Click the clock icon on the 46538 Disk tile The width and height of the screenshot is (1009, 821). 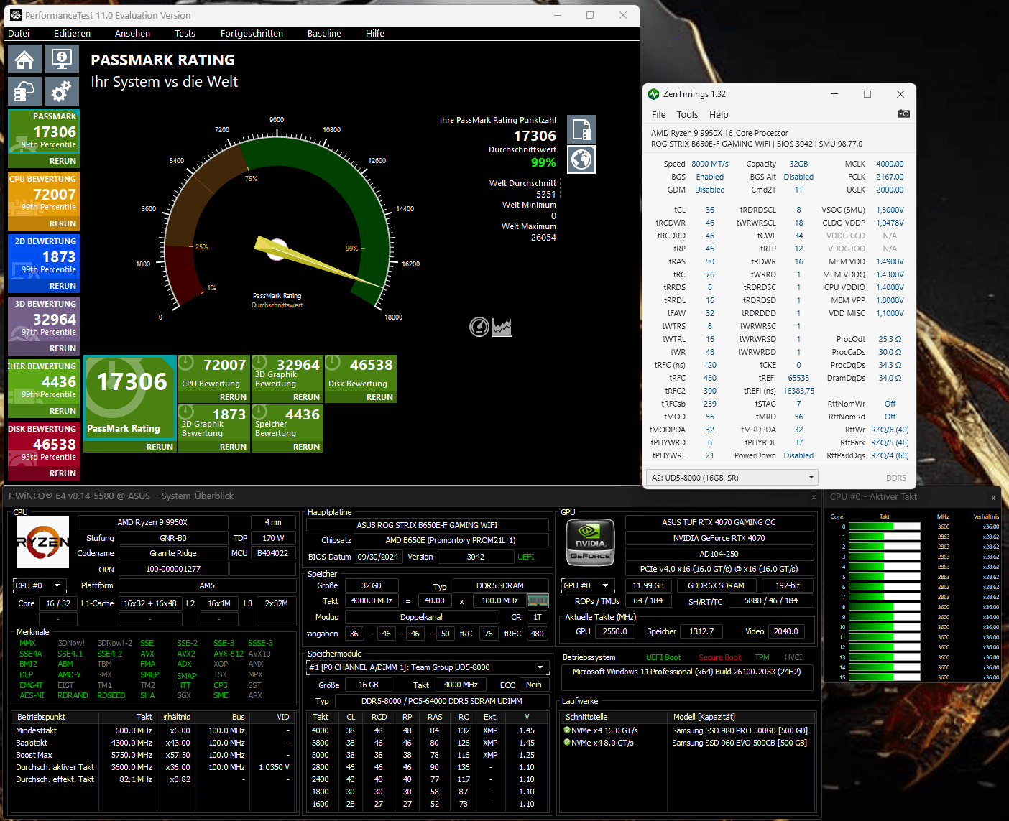[333, 363]
